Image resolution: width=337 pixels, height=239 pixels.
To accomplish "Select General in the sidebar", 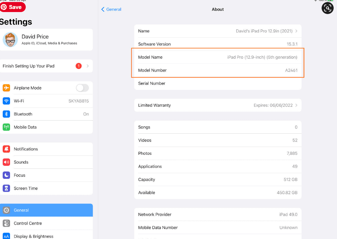I will (46, 210).
